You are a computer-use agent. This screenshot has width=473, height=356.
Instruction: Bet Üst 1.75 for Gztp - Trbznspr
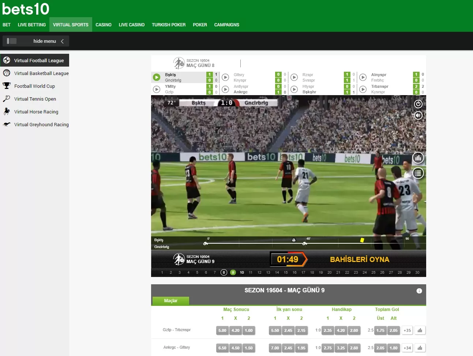tap(380, 330)
